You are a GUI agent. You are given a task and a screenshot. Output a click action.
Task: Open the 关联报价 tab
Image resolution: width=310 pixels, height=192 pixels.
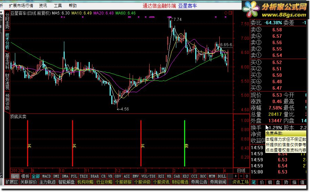[x=29, y=182]
